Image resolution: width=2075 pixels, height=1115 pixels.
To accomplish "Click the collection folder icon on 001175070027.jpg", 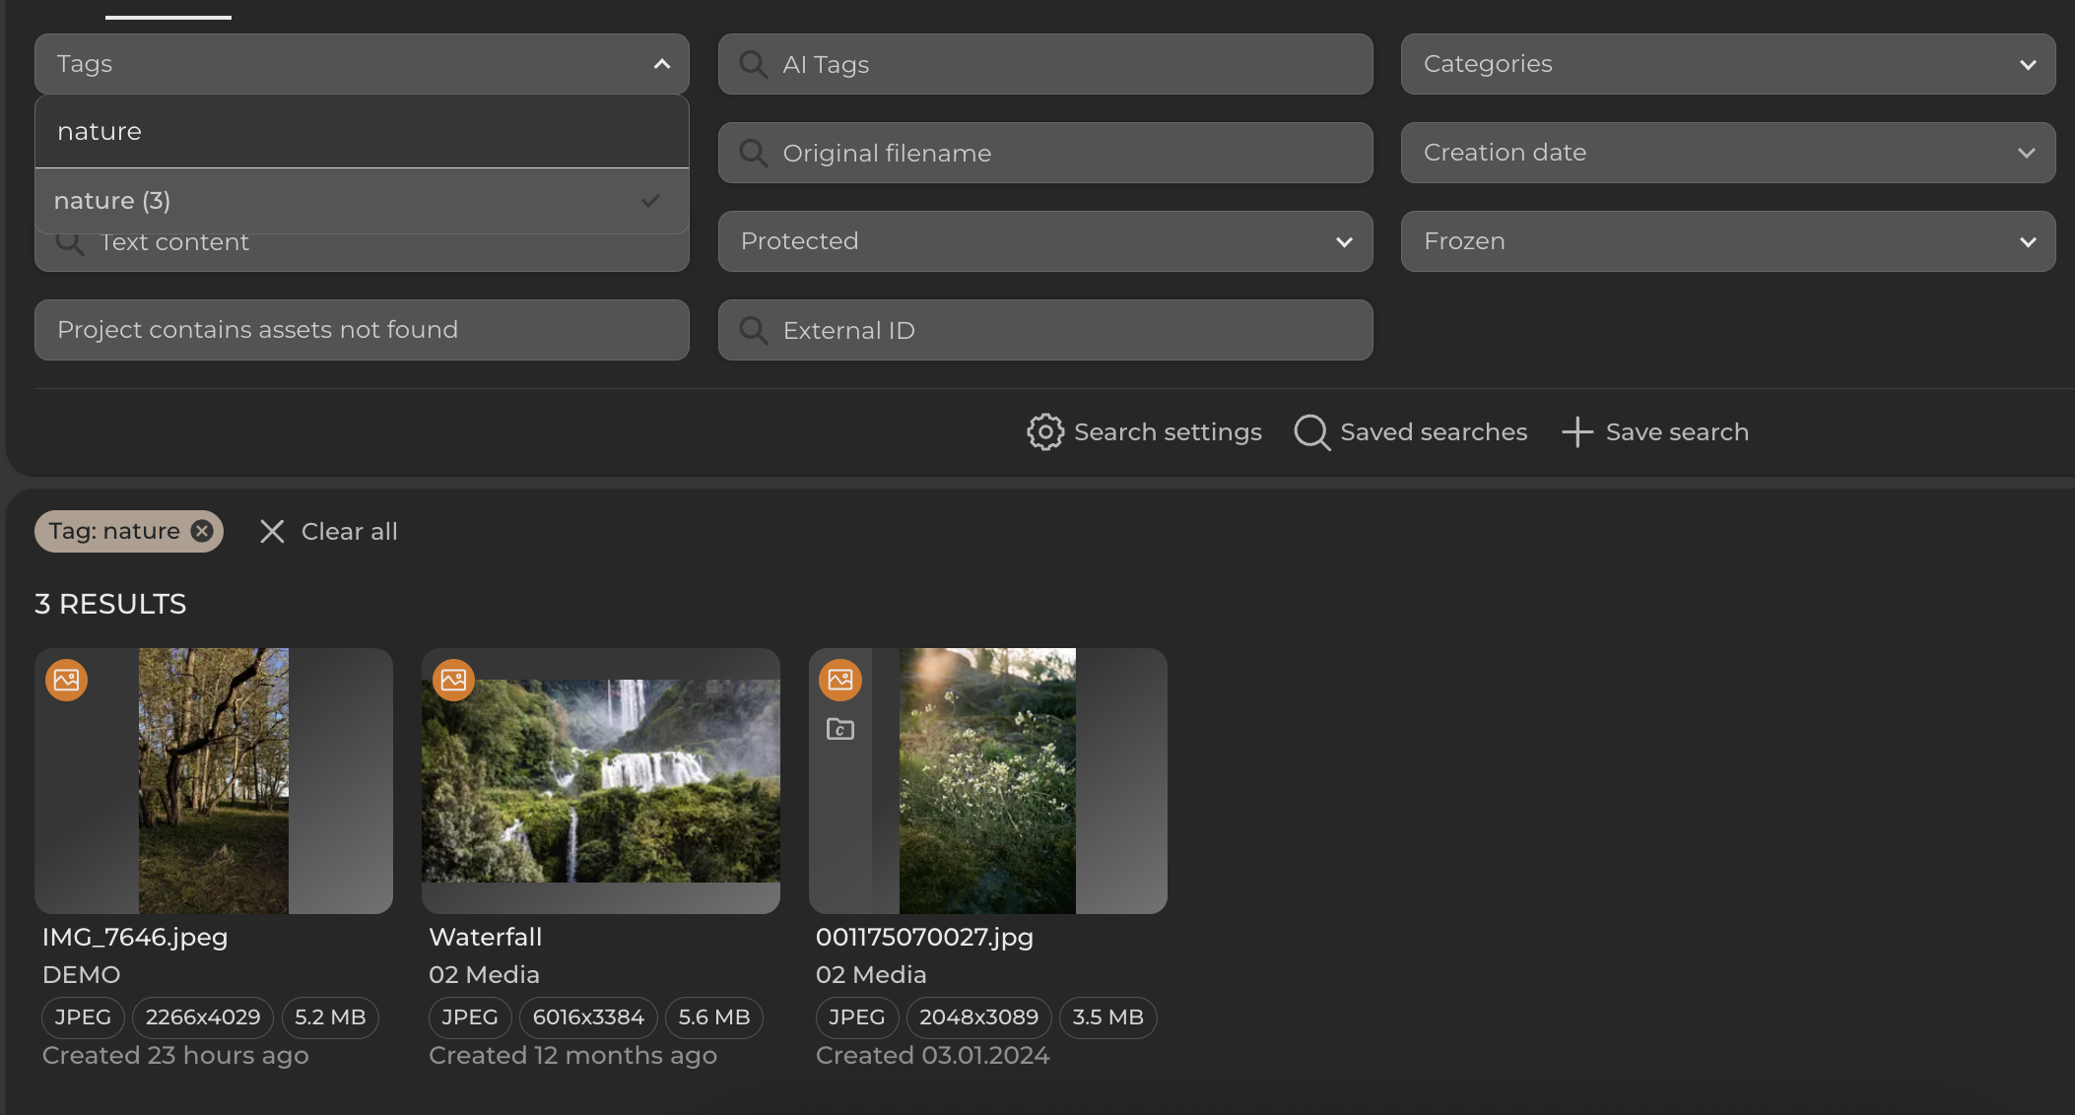I will click(840, 730).
